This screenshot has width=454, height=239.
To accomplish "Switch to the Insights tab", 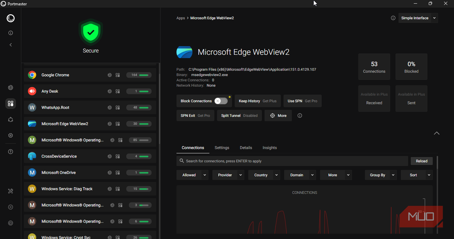I will pos(270,148).
